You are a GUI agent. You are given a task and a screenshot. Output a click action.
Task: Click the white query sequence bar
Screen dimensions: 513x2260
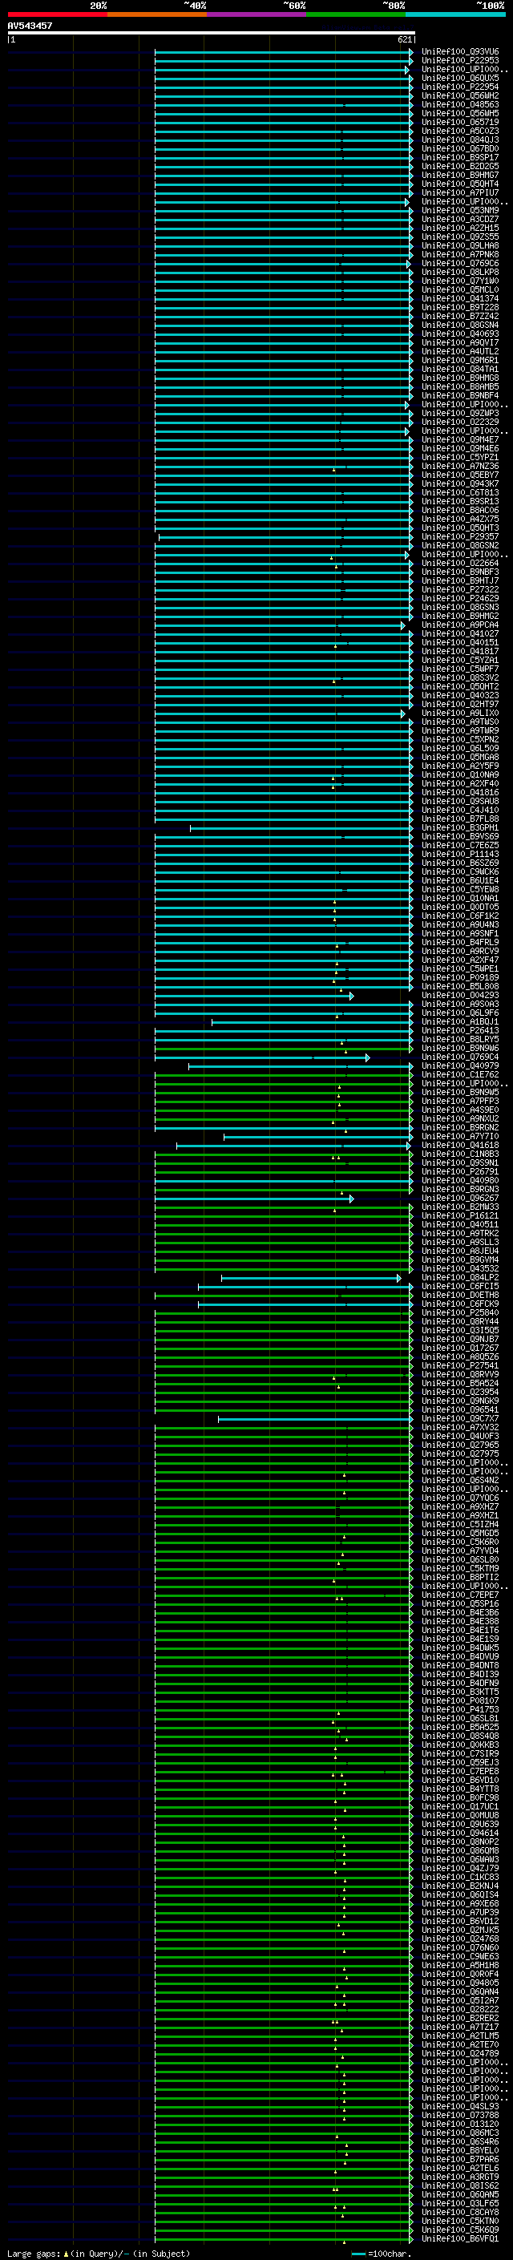(212, 32)
